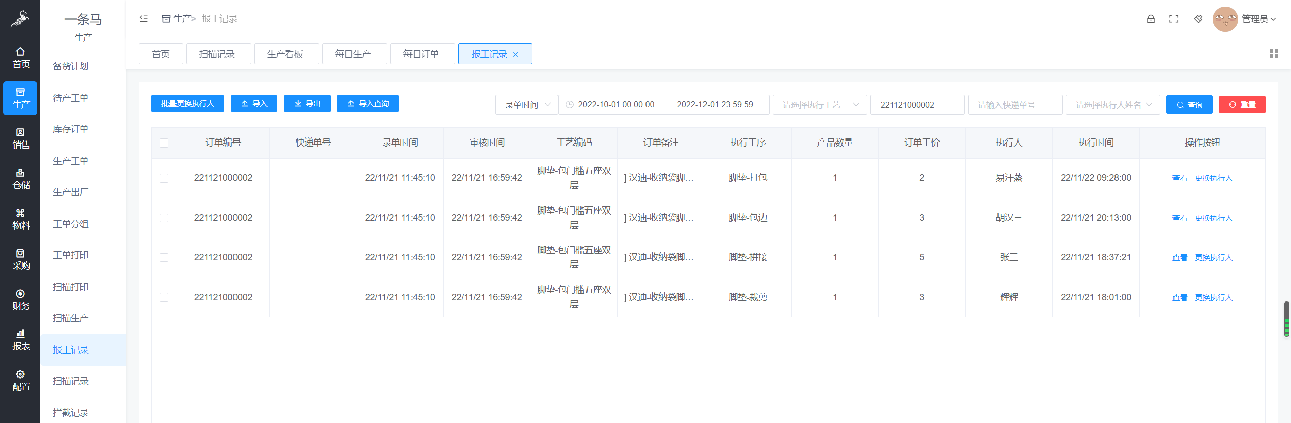Close the 报工记录 tab
Image resolution: width=1291 pixels, height=423 pixels.
pos(515,55)
